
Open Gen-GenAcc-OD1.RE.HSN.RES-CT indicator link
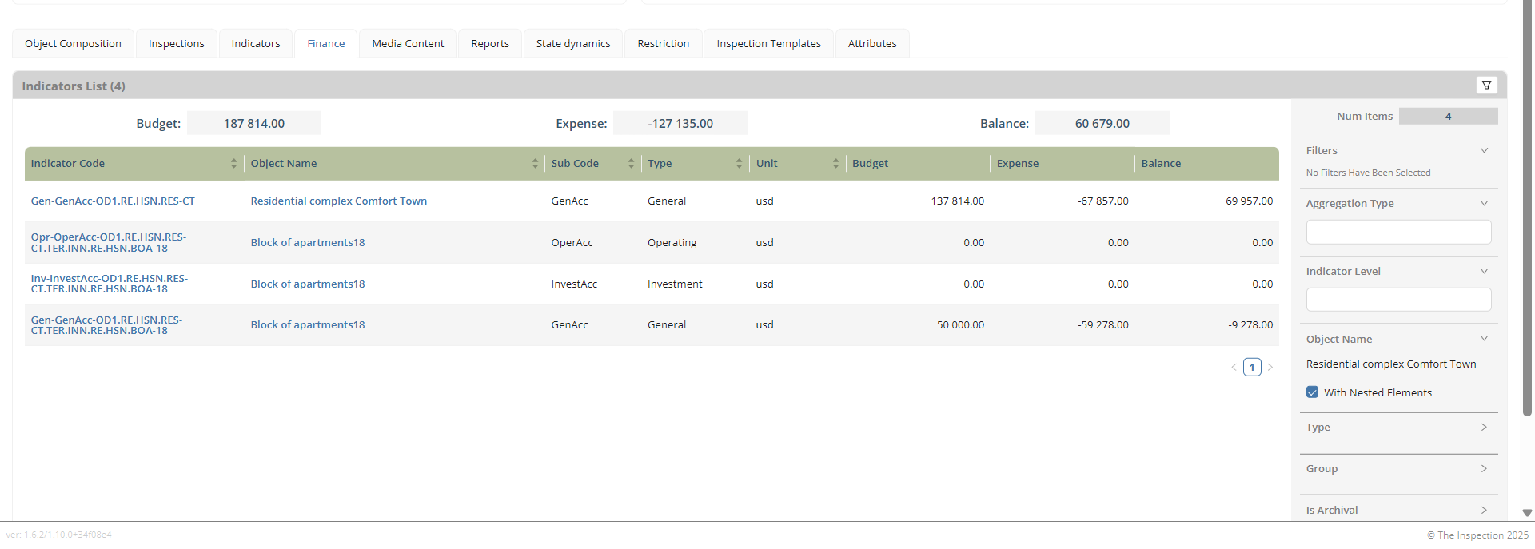[x=113, y=201]
